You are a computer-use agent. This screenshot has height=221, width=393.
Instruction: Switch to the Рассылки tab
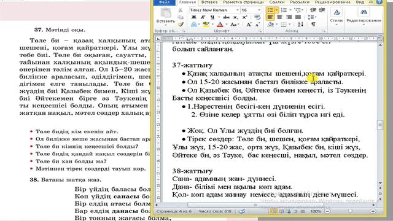(300, 2)
